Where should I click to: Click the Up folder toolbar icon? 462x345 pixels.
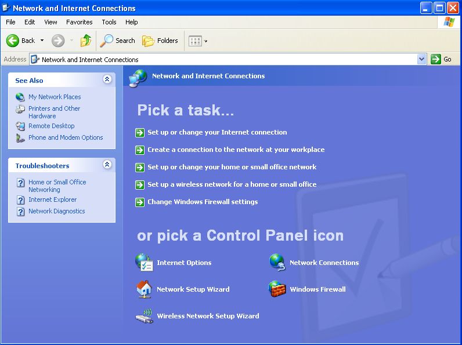point(86,41)
